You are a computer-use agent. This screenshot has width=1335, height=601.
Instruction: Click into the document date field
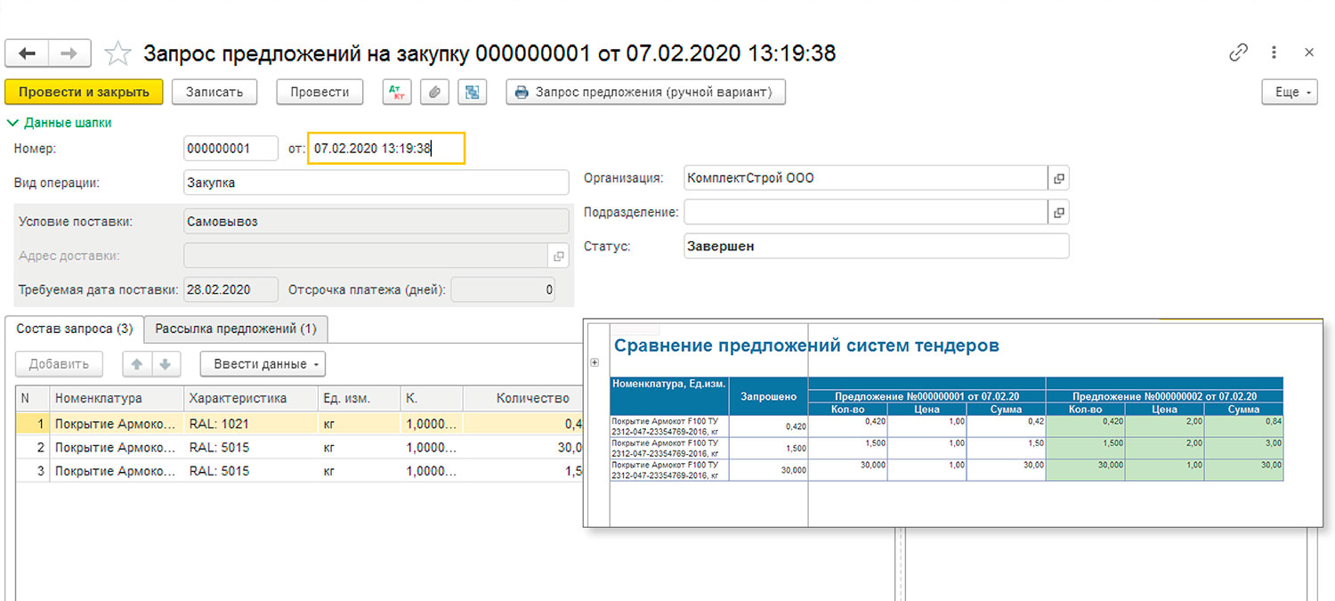385,149
